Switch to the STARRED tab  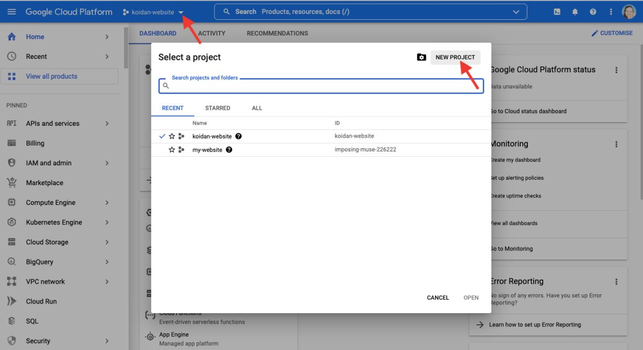click(218, 108)
